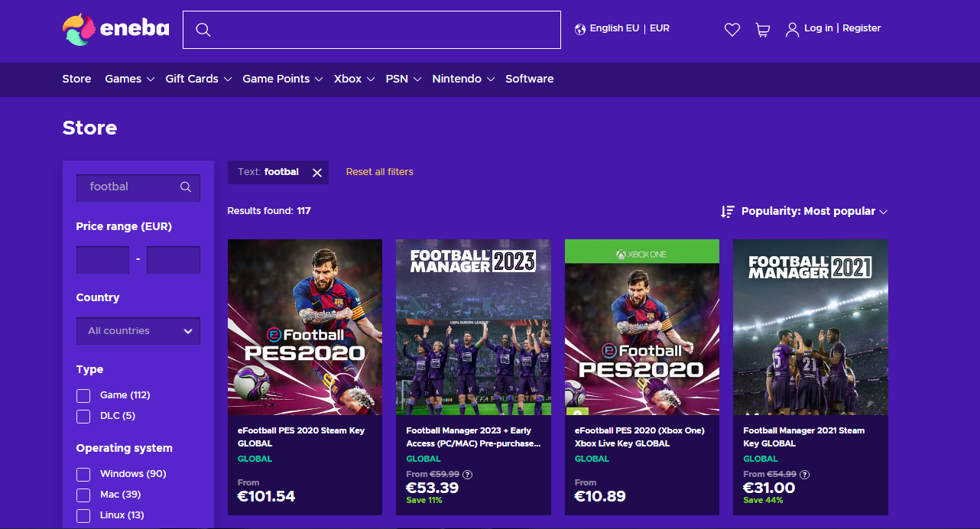Viewport: 980px width, 529px height.
Task: Expand the Gift Cards menu
Action: [x=198, y=79]
